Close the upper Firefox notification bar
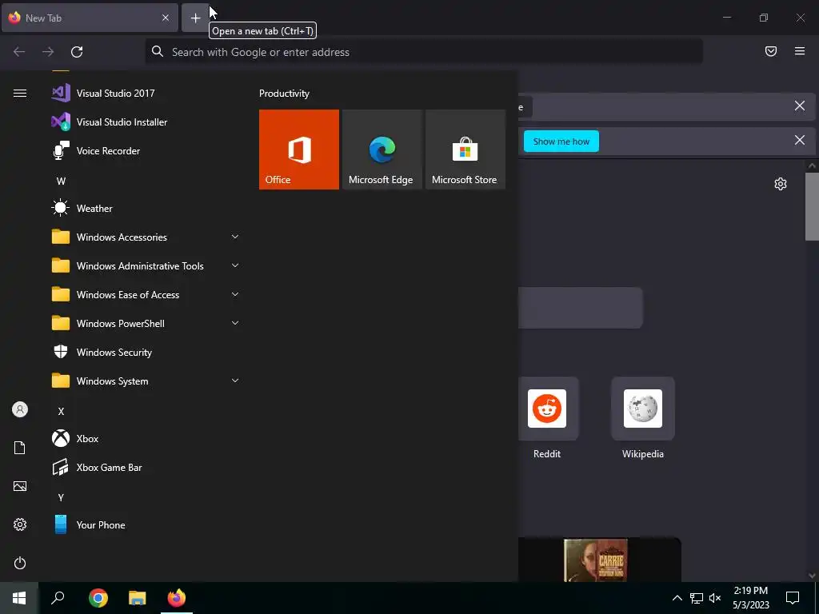The height and width of the screenshot is (614, 819). (800, 106)
